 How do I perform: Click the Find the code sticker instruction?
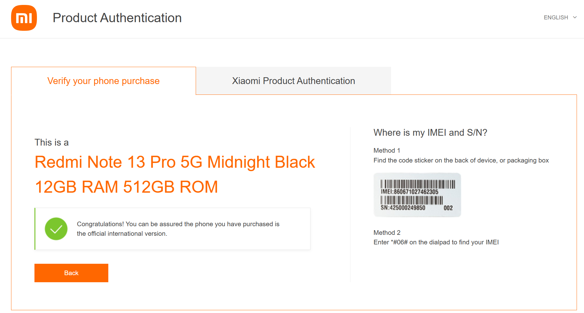click(461, 160)
